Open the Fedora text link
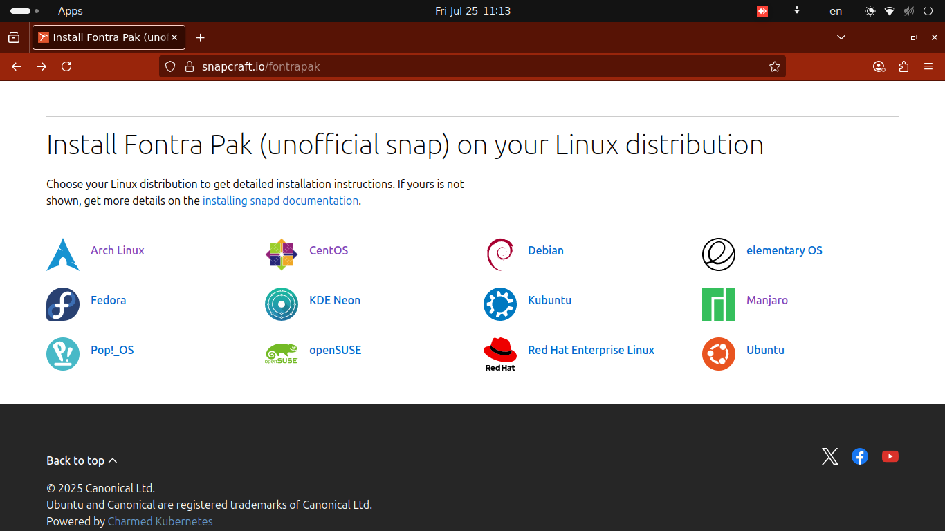Image resolution: width=945 pixels, height=531 pixels. click(108, 300)
